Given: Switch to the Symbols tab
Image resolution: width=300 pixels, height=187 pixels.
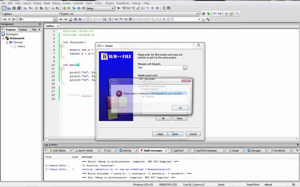Looking at the screenshot, I should point(23,30).
